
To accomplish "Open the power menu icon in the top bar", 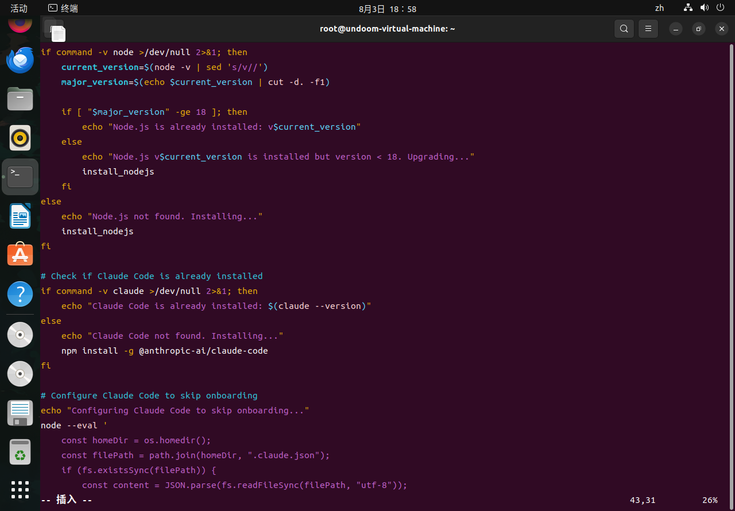I will pos(720,8).
